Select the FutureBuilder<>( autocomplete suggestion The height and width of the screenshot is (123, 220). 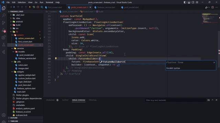coord(132,62)
